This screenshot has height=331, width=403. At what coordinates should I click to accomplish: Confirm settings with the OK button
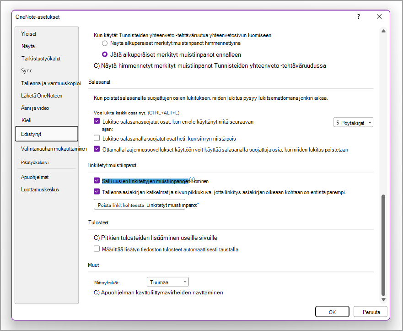click(332, 312)
